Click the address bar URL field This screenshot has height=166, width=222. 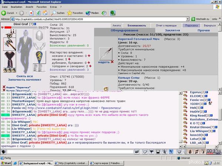pyautogui.click(x=99, y=19)
